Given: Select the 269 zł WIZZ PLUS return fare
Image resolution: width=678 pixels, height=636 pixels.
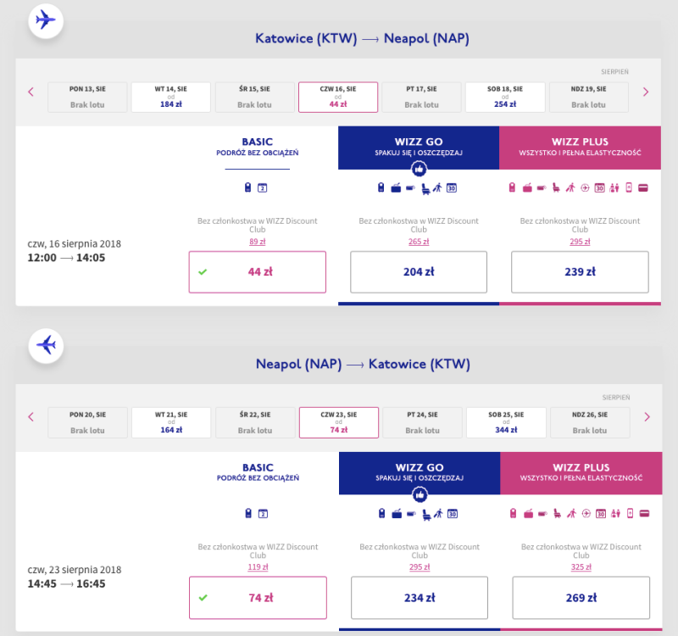Looking at the screenshot, I should 581,598.
